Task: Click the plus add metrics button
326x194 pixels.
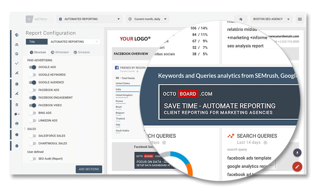Action: click(29, 19)
